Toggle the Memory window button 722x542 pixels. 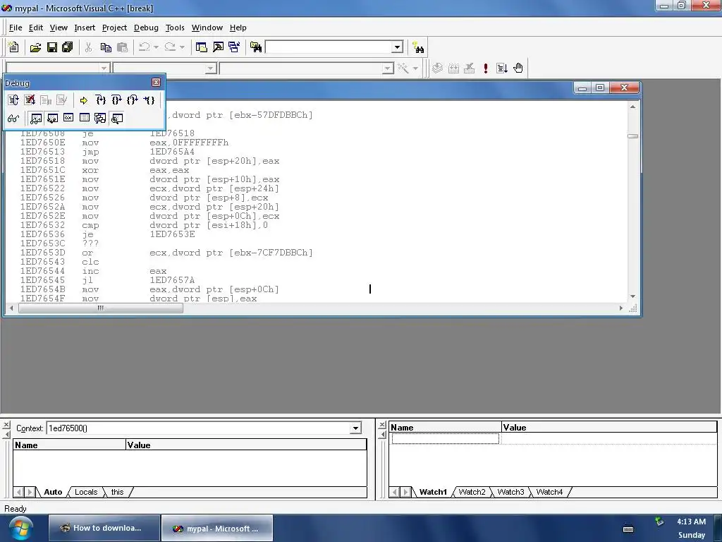[x=85, y=119]
